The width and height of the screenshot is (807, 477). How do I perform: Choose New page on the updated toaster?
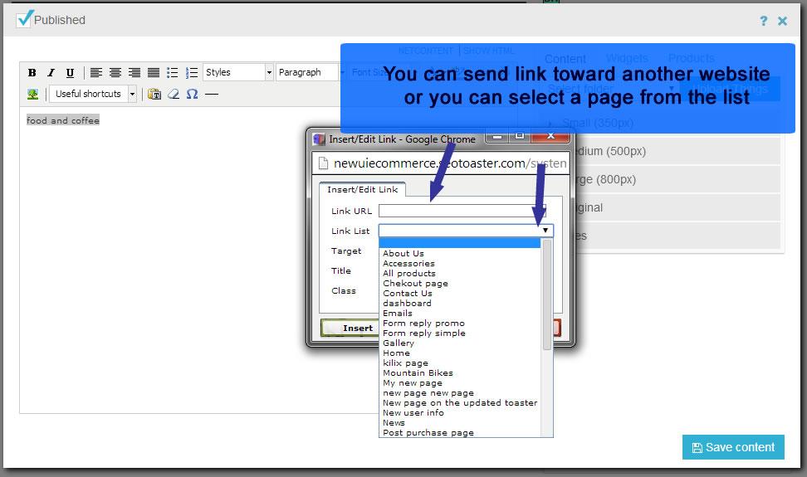[x=460, y=403]
